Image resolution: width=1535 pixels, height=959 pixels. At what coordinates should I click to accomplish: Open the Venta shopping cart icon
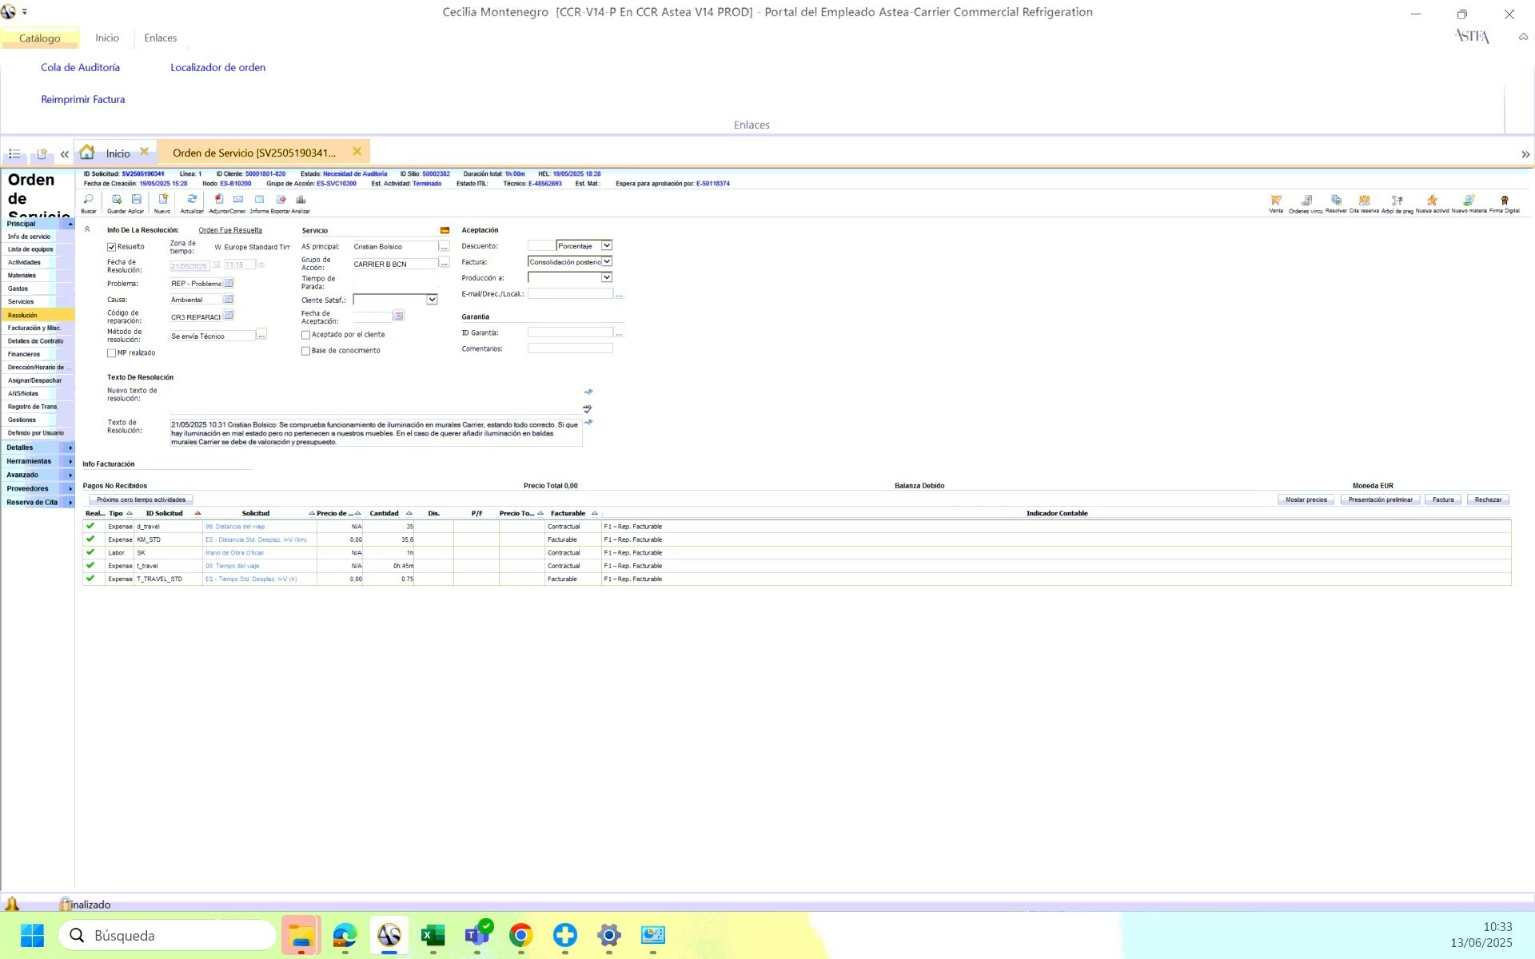1276,201
